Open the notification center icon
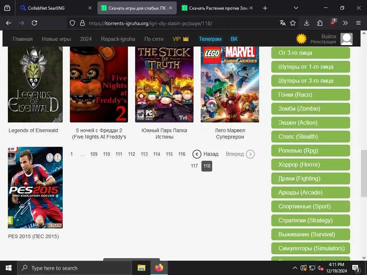 tap(356, 269)
